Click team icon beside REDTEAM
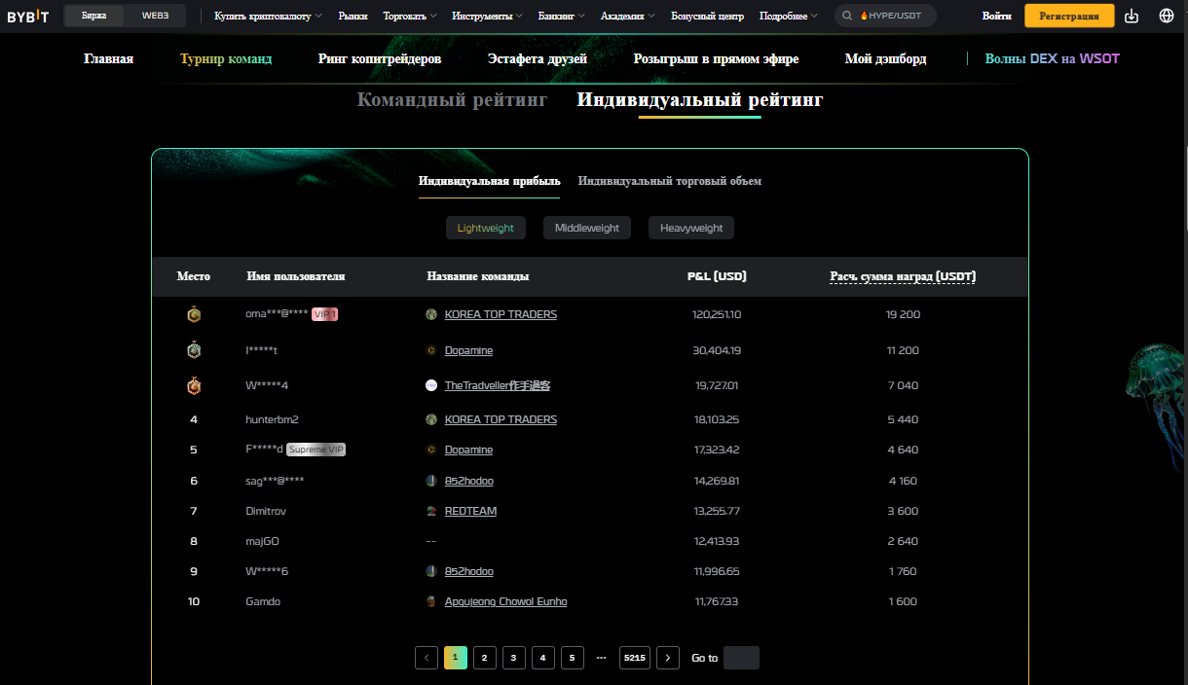1188x685 pixels. (x=431, y=511)
